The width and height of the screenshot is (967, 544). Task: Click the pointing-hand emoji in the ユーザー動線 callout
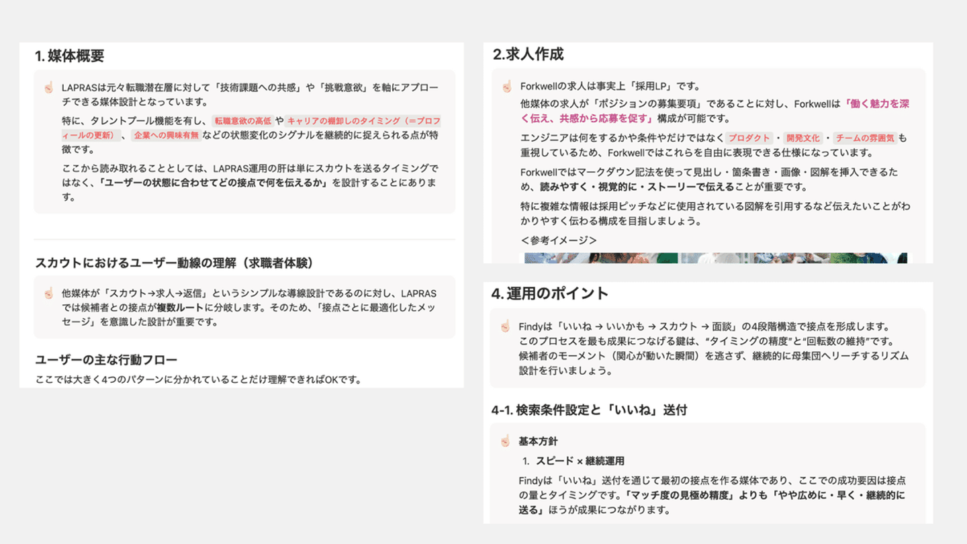(x=48, y=293)
